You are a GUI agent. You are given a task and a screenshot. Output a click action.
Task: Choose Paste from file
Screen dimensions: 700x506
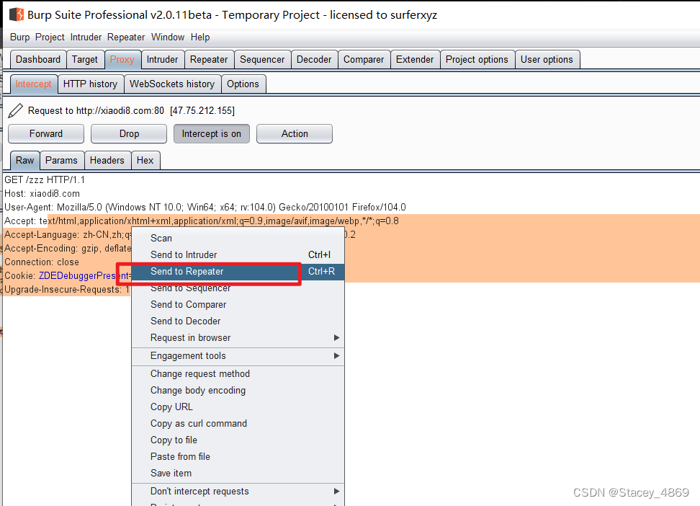pyautogui.click(x=238, y=456)
